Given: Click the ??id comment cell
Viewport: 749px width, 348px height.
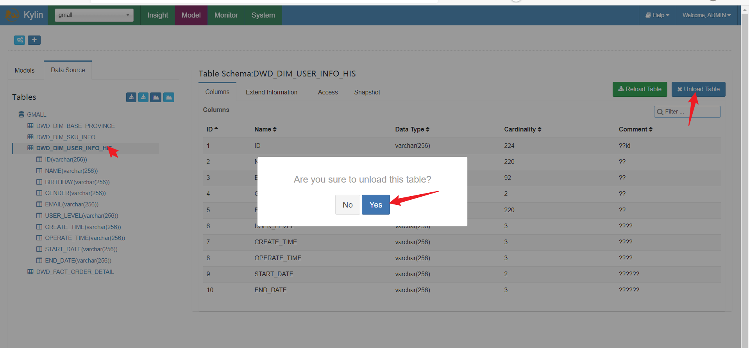Looking at the screenshot, I should (625, 146).
